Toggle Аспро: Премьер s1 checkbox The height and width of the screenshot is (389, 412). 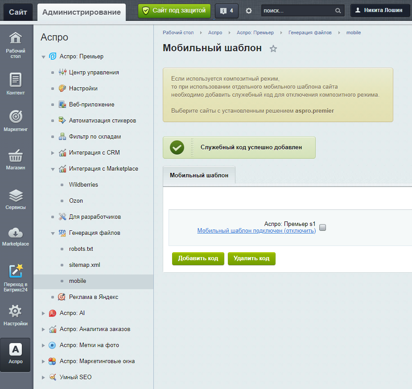[x=323, y=227]
